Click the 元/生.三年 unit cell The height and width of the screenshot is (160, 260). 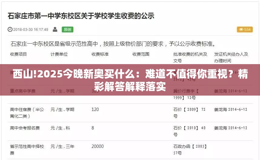tap(62, 146)
